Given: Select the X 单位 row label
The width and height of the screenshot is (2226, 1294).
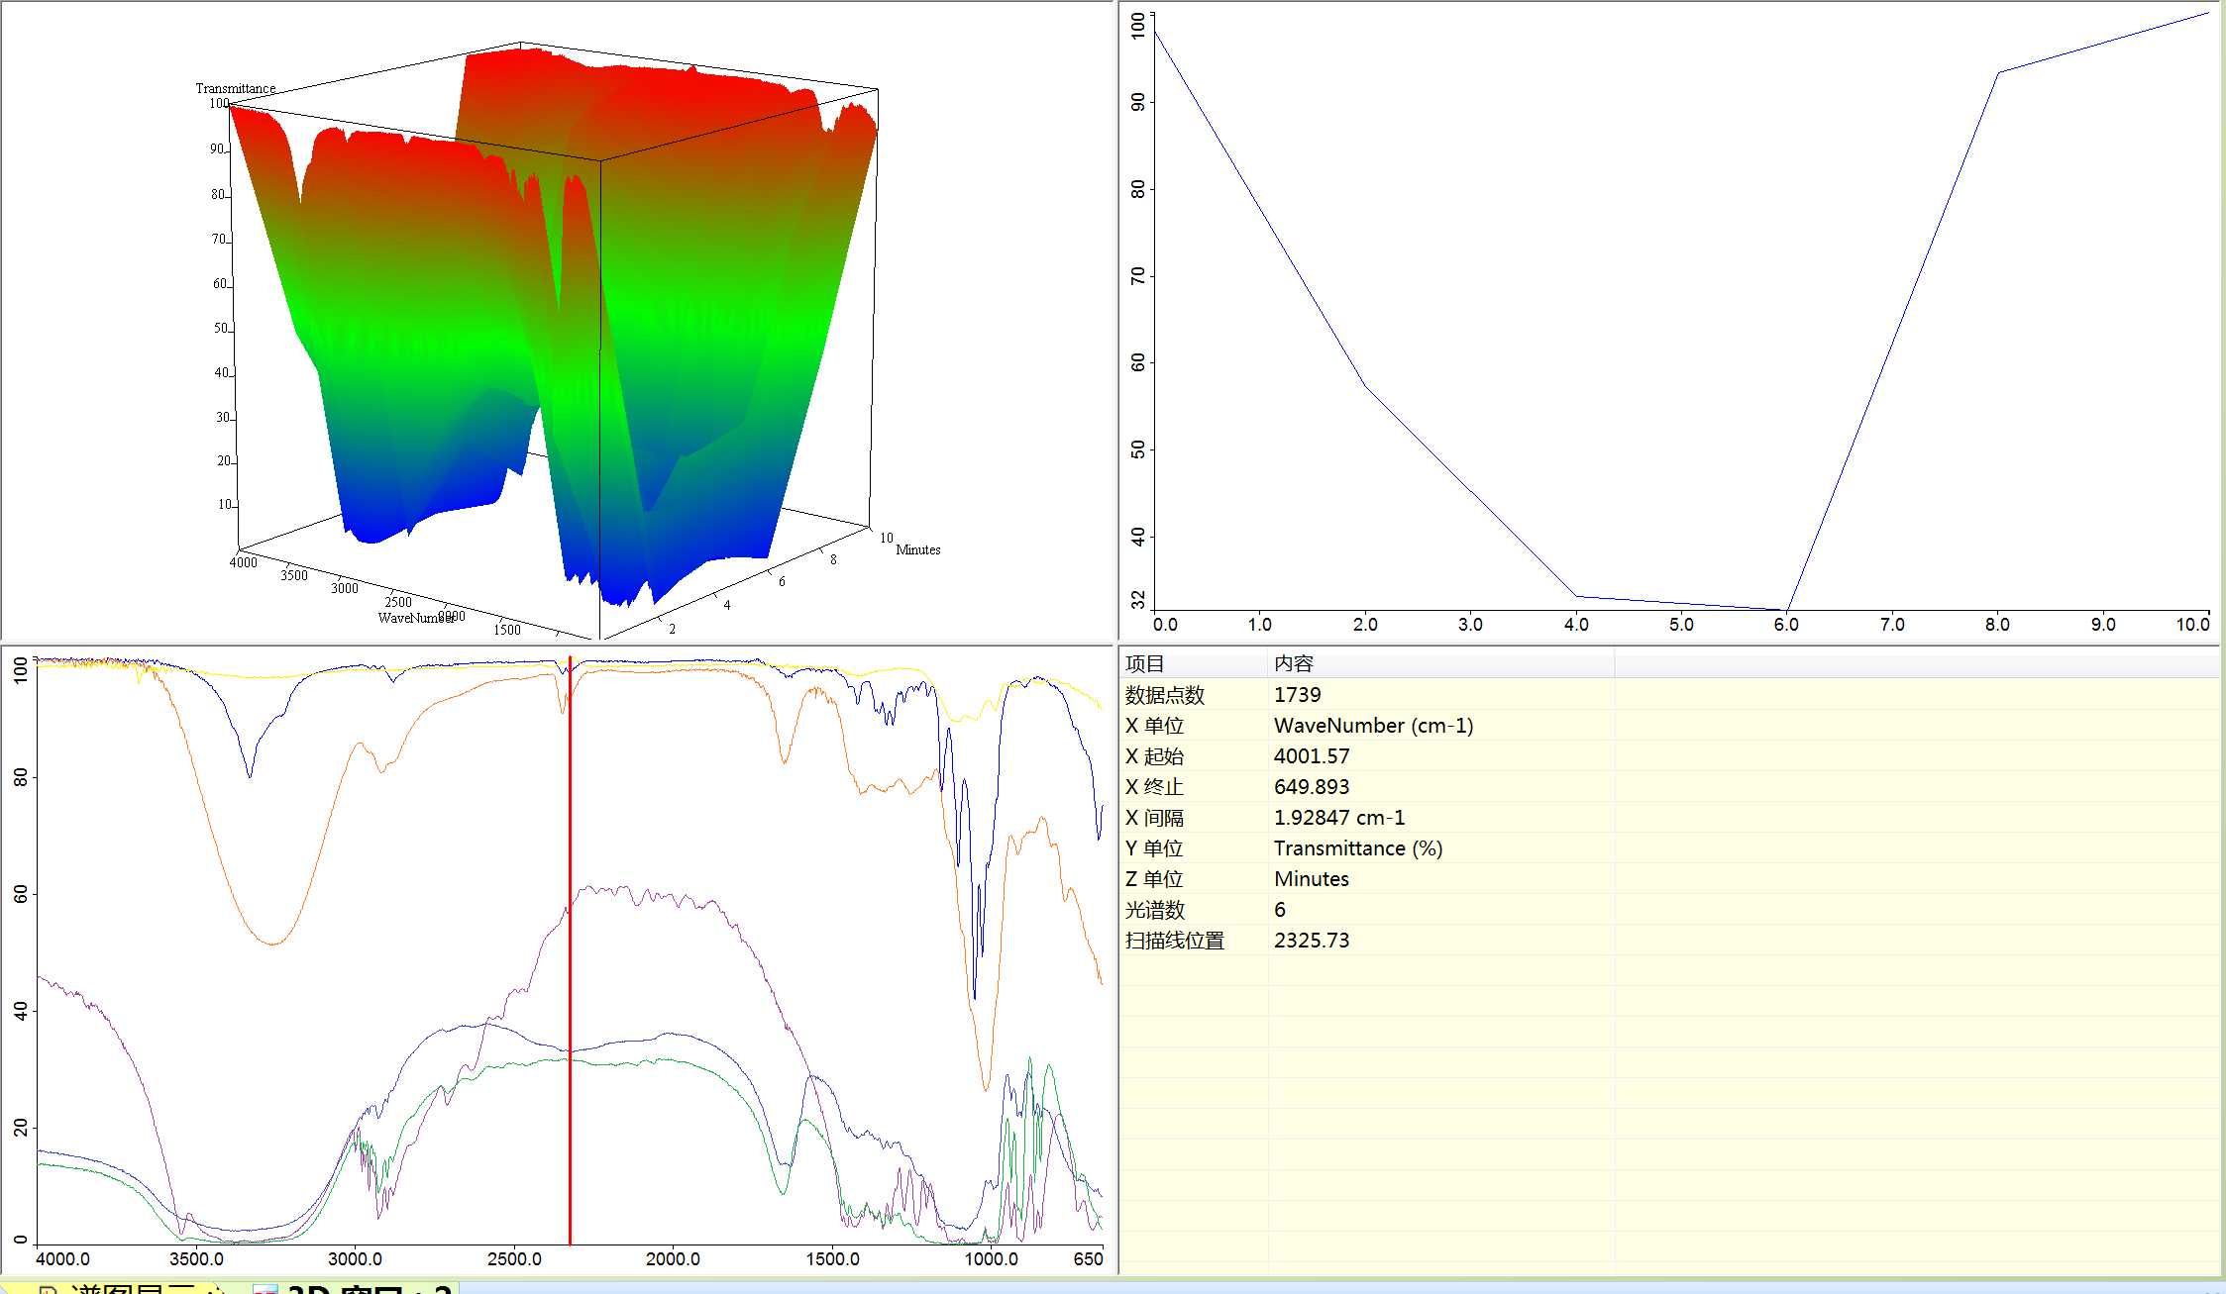Looking at the screenshot, I should [1154, 726].
